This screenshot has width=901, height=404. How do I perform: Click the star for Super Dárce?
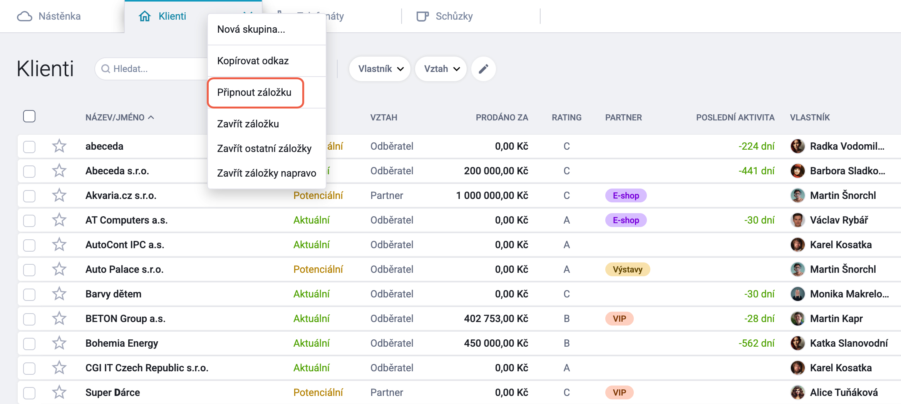click(x=59, y=392)
